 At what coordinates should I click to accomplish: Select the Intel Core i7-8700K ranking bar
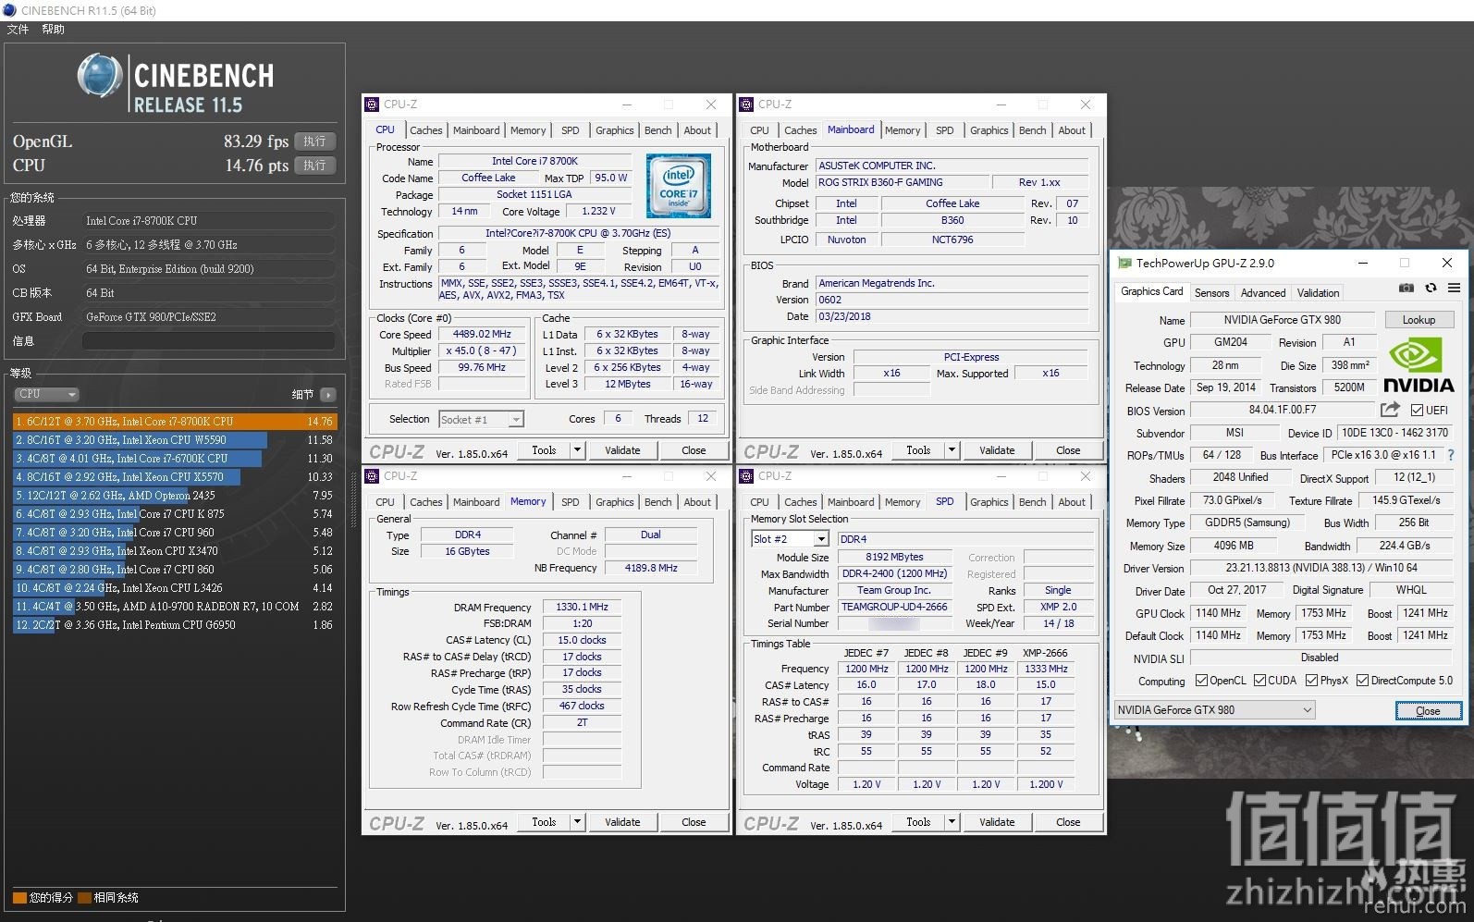pyautogui.click(x=175, y=422)
